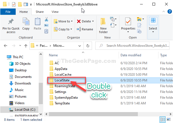Image resolution: width=173 pixels, height=123 pixels.
Task: Open Documents in navigation pane
Action: (20, 77)
